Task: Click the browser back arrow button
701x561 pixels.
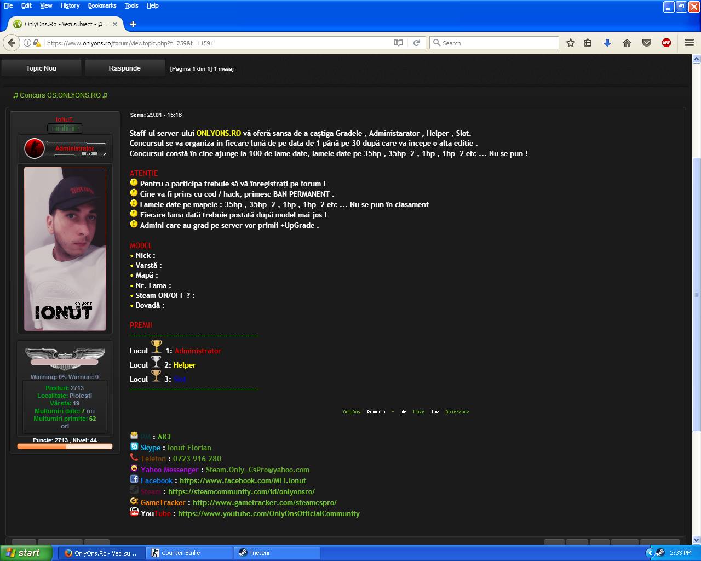Action: point(12,43)
